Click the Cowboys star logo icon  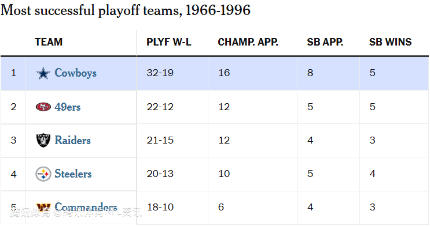pyautogui.click(x=43, y=73)
